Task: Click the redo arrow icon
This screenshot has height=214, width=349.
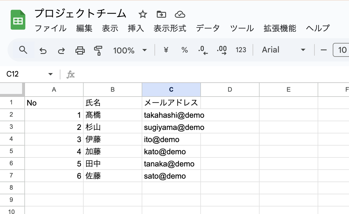Action: click(x=61, y=51)
